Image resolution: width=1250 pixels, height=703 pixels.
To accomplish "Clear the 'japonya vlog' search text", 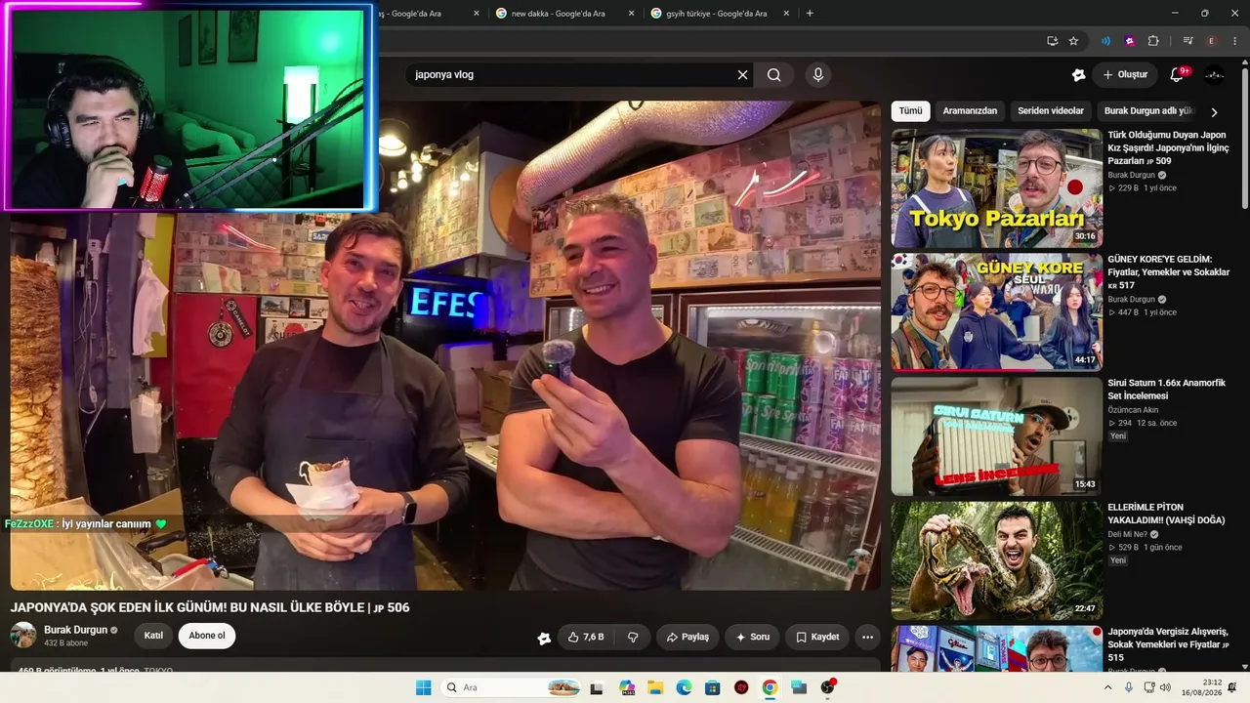I will [x=742, y=75].
